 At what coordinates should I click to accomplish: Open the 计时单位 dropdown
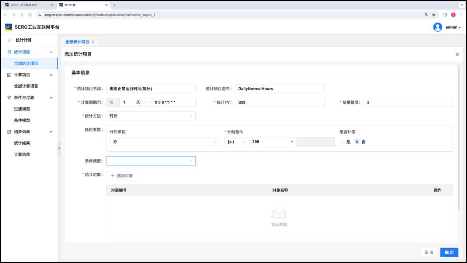[x=164, y=142]
